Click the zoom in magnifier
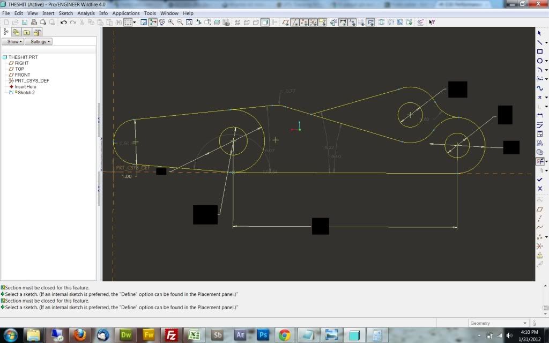Viewport: 549px width, 343px height. coord(171,22)
